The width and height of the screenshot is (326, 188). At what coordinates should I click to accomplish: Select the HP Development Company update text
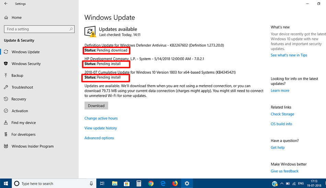pyautogui.click(x=144, y=59)
